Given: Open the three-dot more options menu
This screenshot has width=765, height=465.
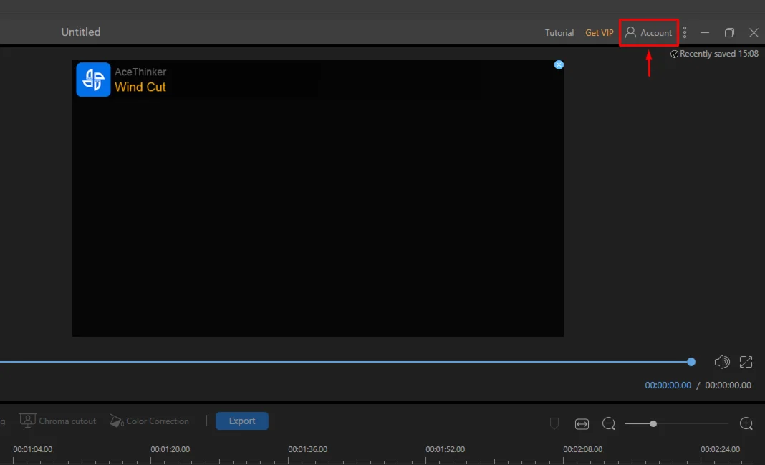Looking at the screenshot, I should point(685,32).
